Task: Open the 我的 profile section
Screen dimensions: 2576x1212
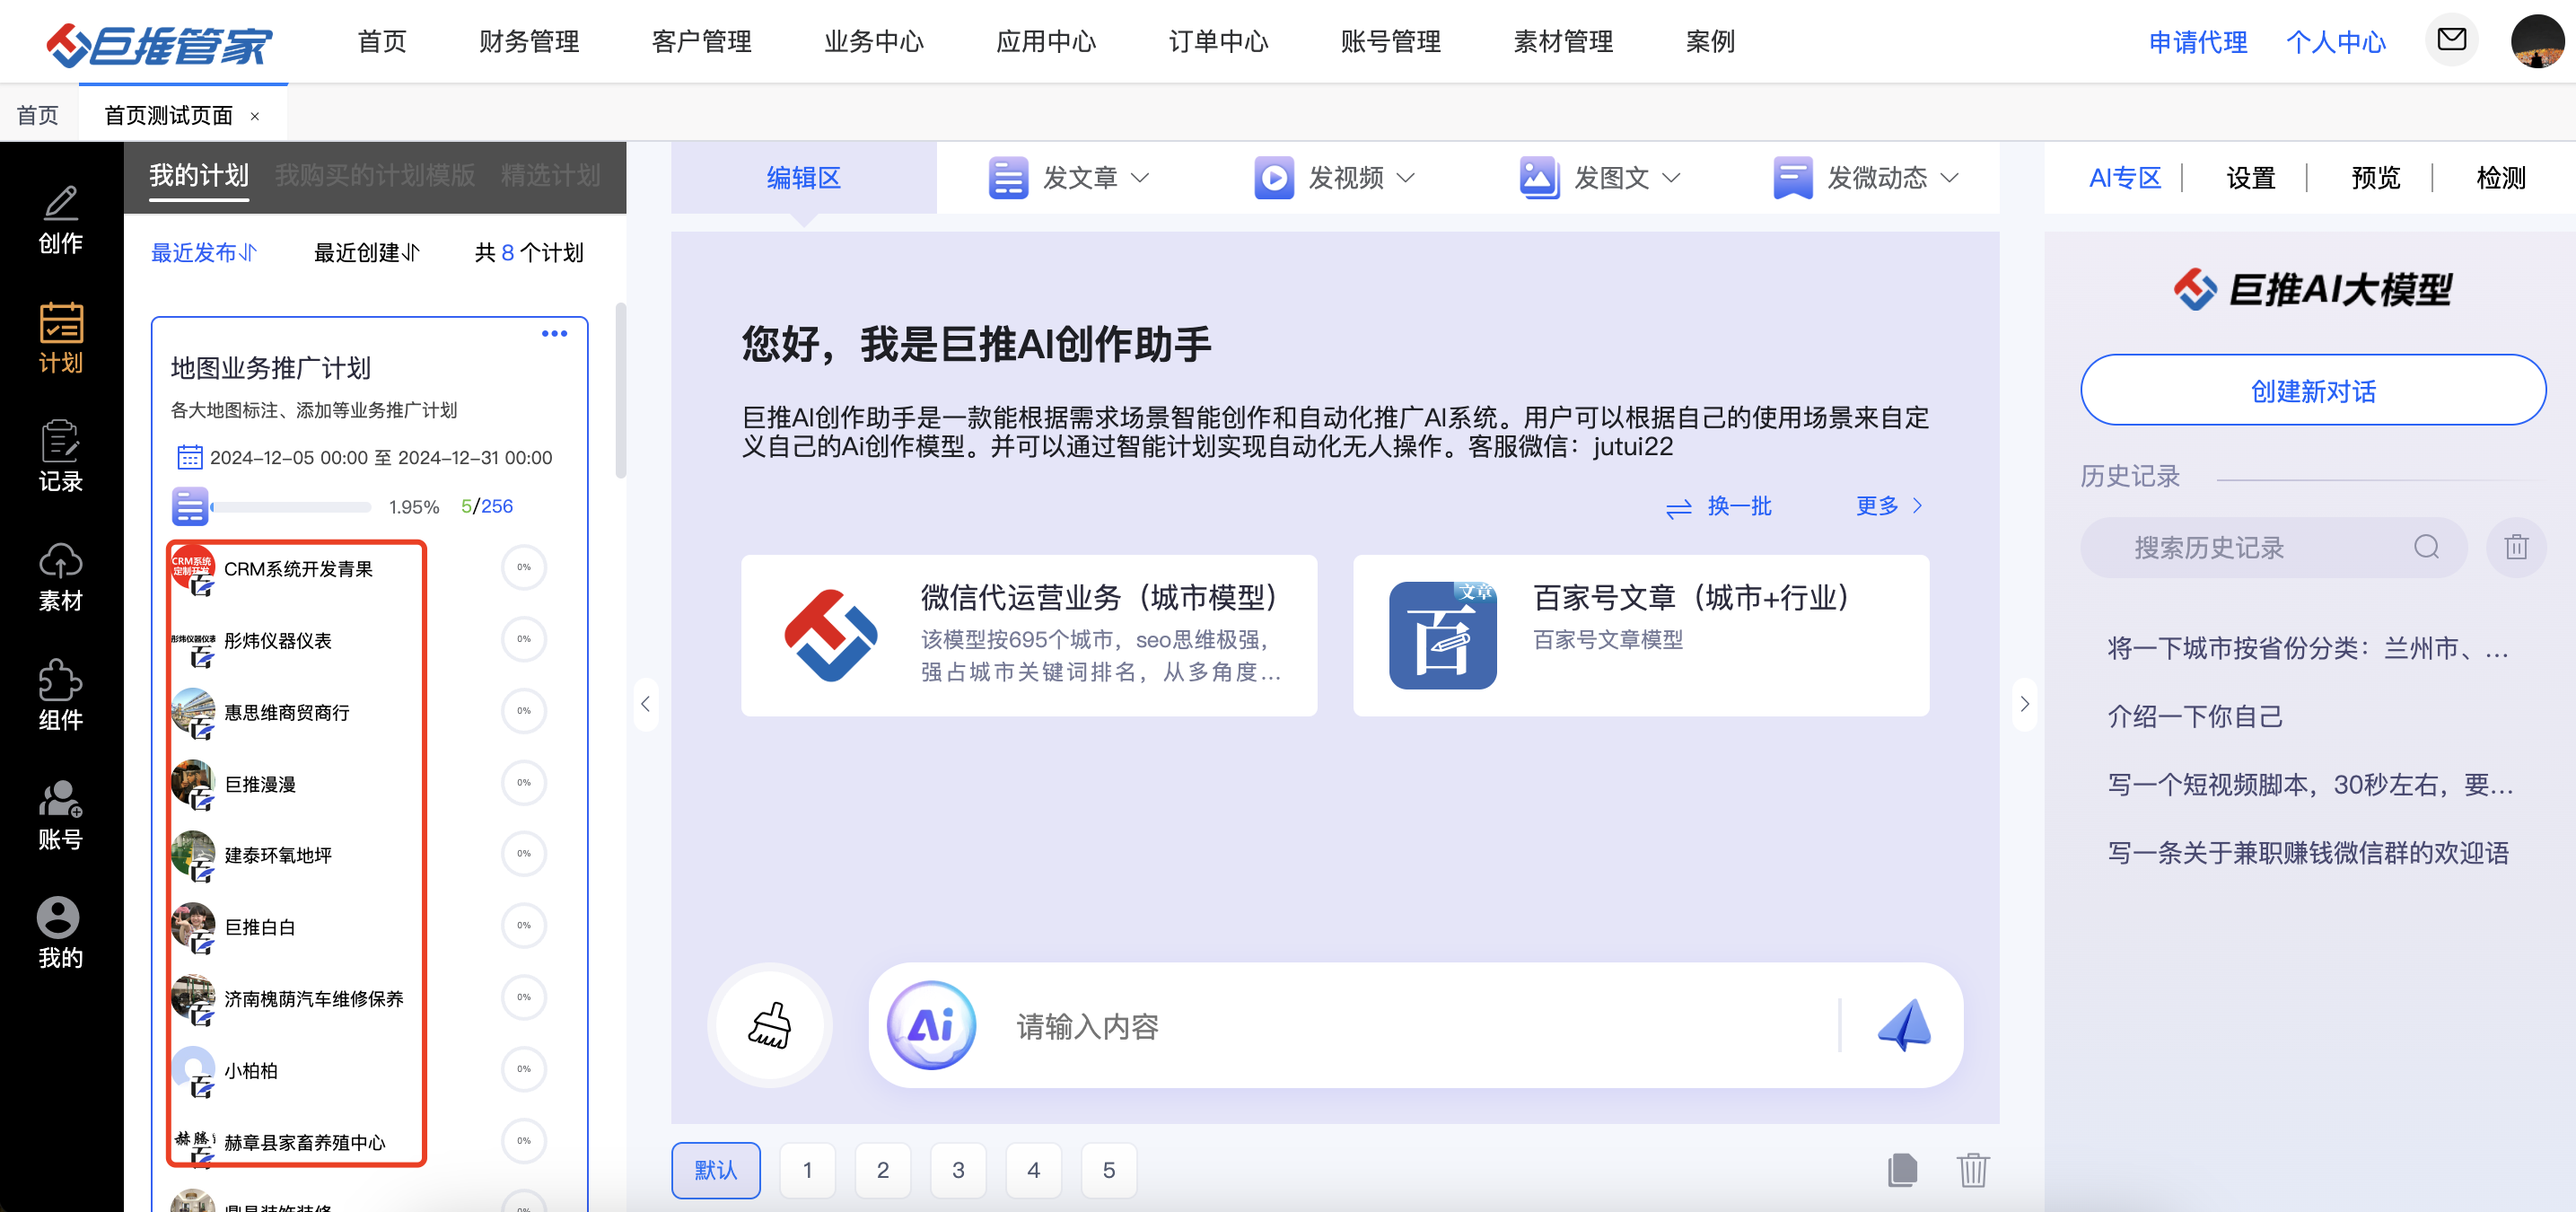Action: tap(60, 933)
